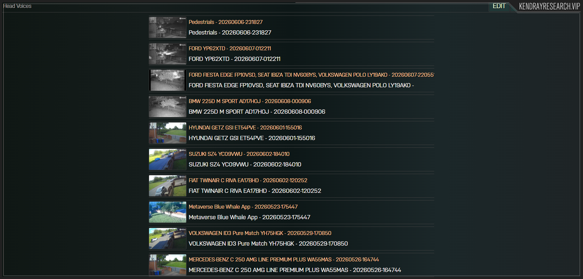Click orange title 'FIAT TWINAIR C RIVA EA17BHD'
The image size is (583, 279).
[x=248, y=180]
